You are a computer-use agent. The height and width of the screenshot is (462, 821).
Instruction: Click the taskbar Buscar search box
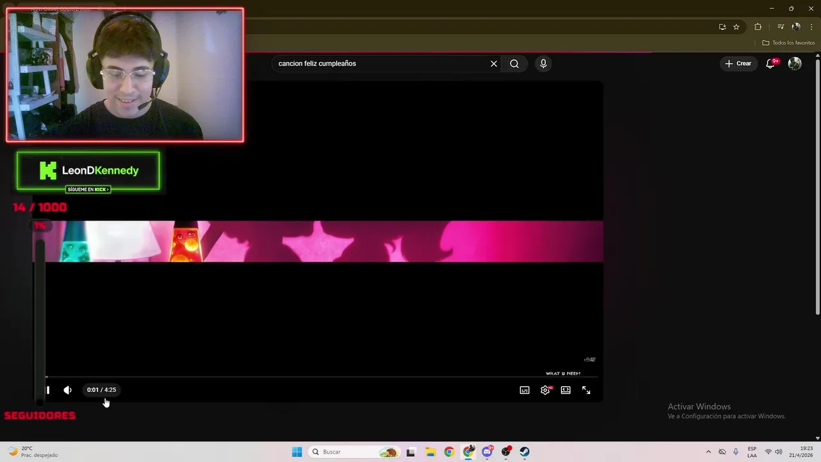tap(354, 452)
